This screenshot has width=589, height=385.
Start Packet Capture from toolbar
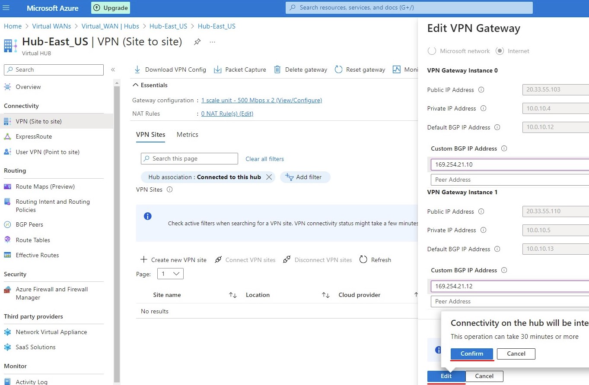click(218, 69)
